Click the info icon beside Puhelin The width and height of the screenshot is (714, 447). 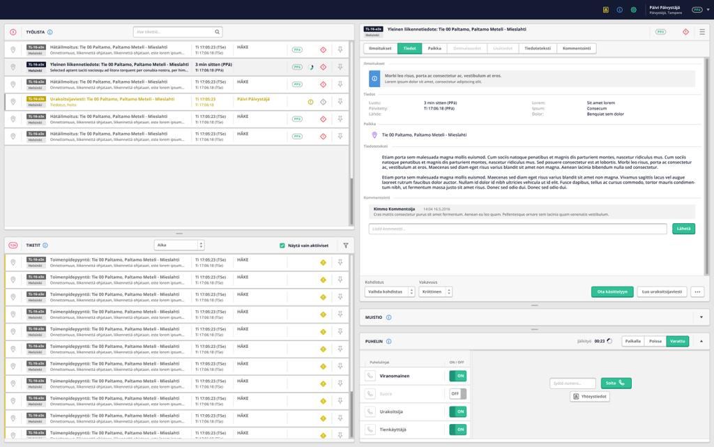(x=389, y=342)
